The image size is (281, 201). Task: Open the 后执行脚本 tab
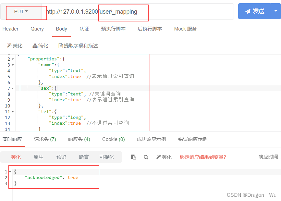150,29
